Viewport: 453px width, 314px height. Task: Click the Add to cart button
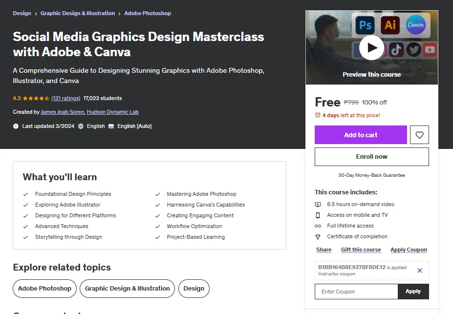(x=361, y=135)
